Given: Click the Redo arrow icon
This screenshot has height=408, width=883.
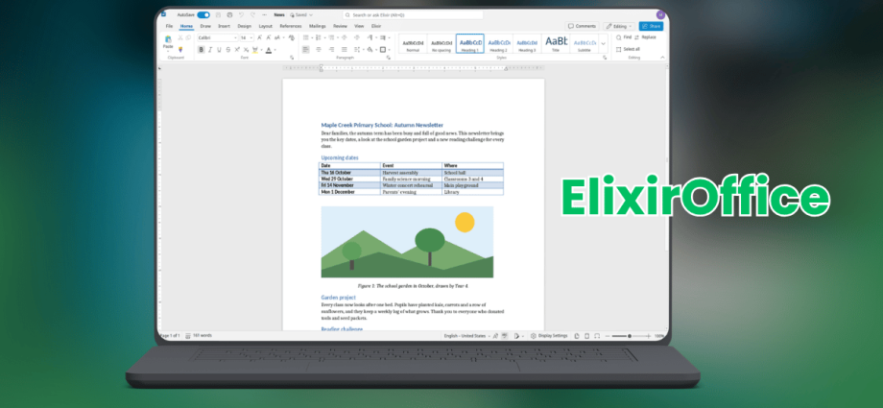Looking at the screenshot, I should (x=252, y=14).
